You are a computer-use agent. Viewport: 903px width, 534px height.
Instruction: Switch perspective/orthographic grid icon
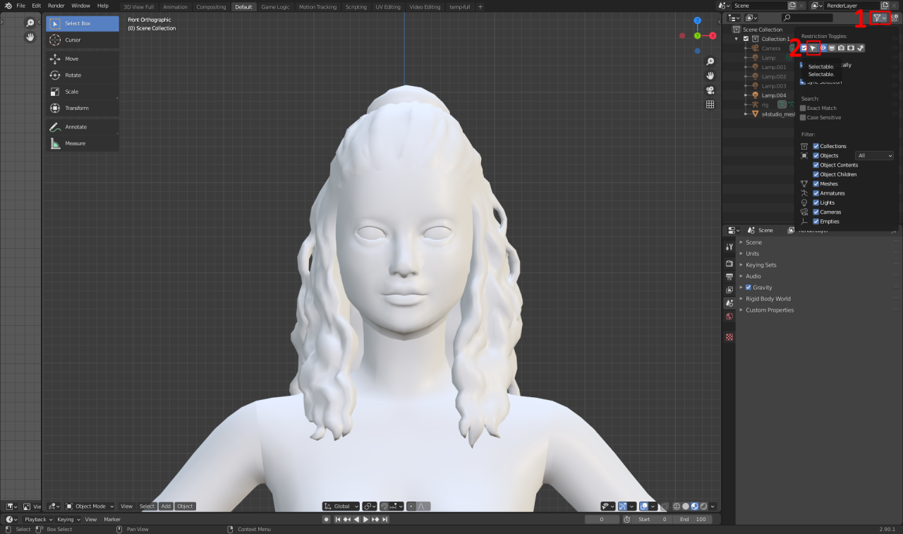pyautogui.click(x=710, y=104)
